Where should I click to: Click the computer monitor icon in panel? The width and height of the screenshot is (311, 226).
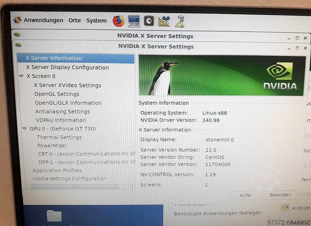(134, 21)
